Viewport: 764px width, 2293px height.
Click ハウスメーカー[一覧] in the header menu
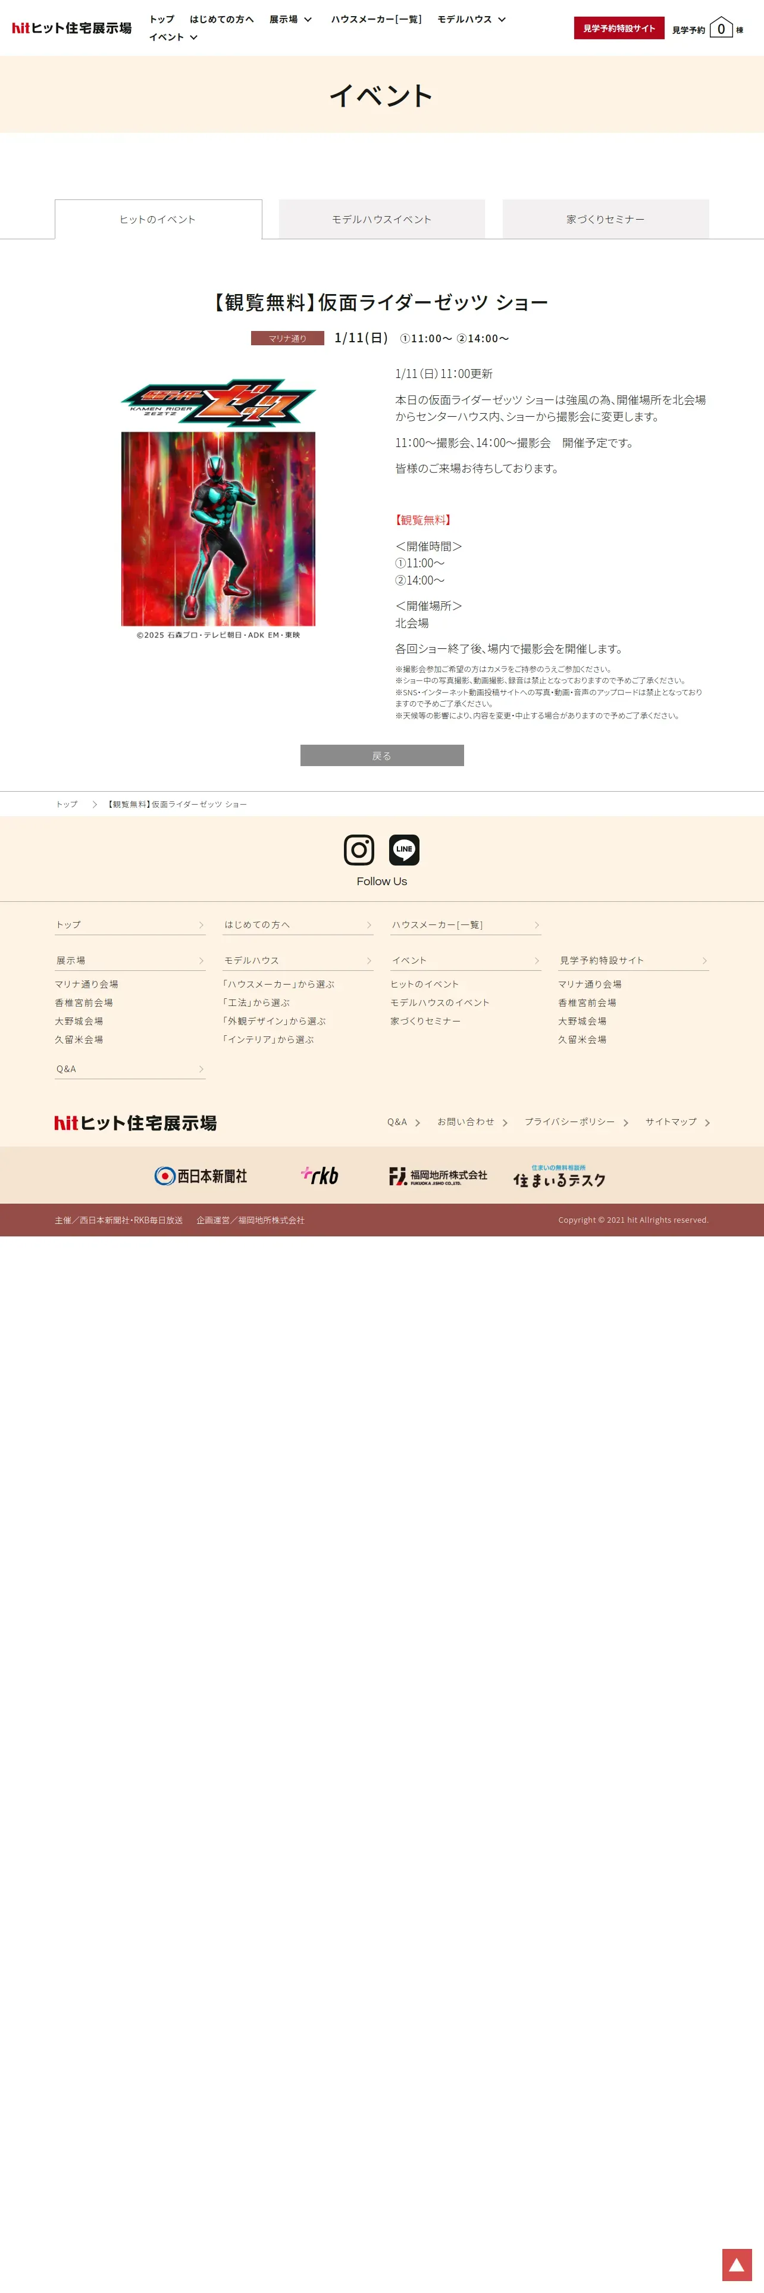coord(376,18)
